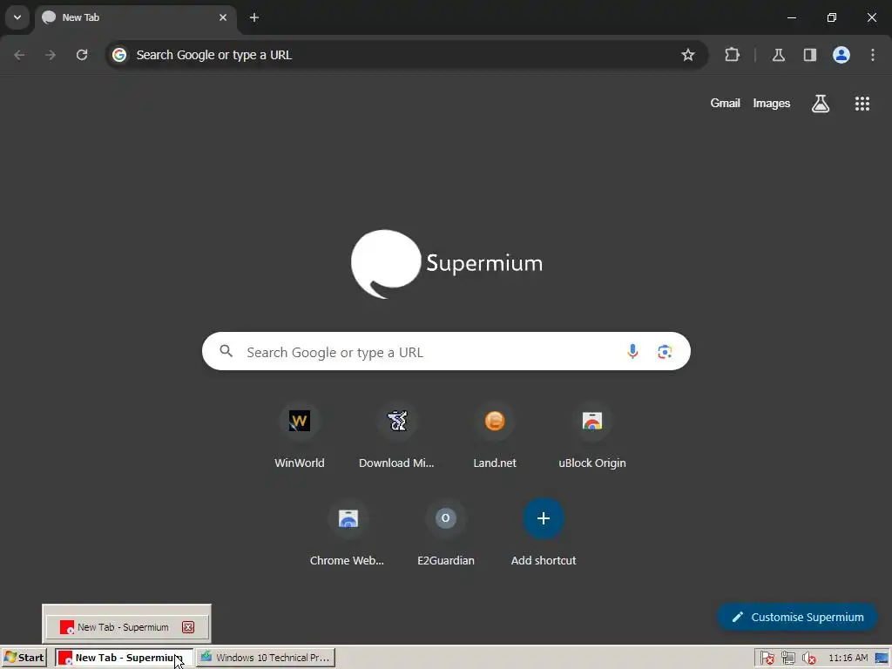Select the New Tab browser tab

click(x=135, y=17)
